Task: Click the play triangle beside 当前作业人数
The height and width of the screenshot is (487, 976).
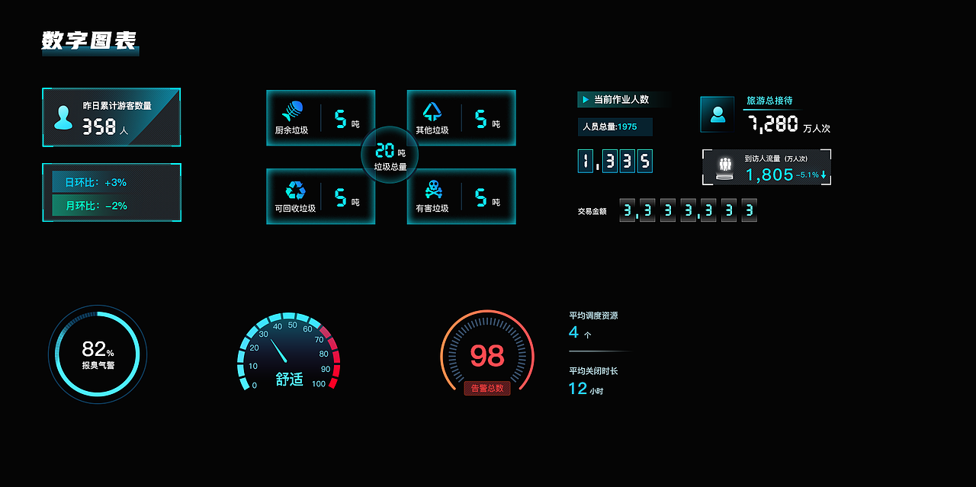Action: [x=585, y=99]
